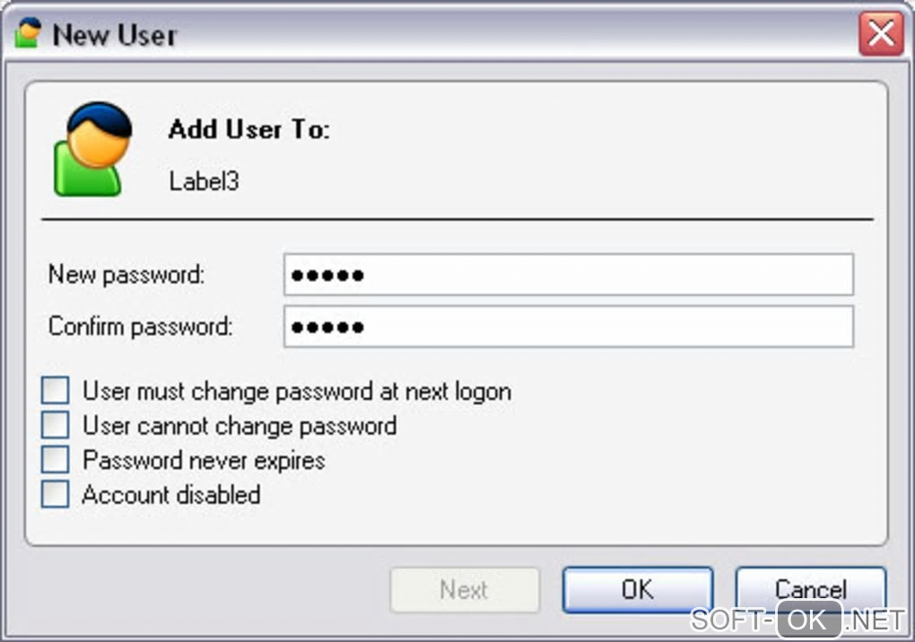Screen dimensions: 915x642
Task: Close the New User dialog
Action: (x=880, y=35)
